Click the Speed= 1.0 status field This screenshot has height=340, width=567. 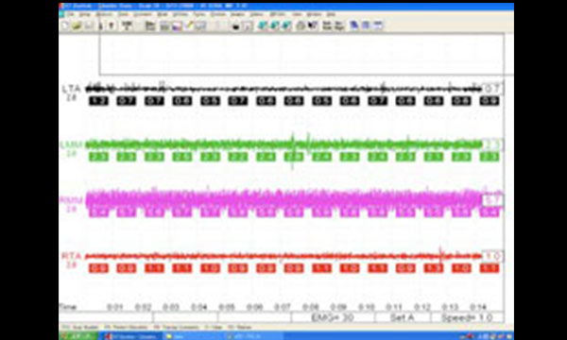click(467, 317)
